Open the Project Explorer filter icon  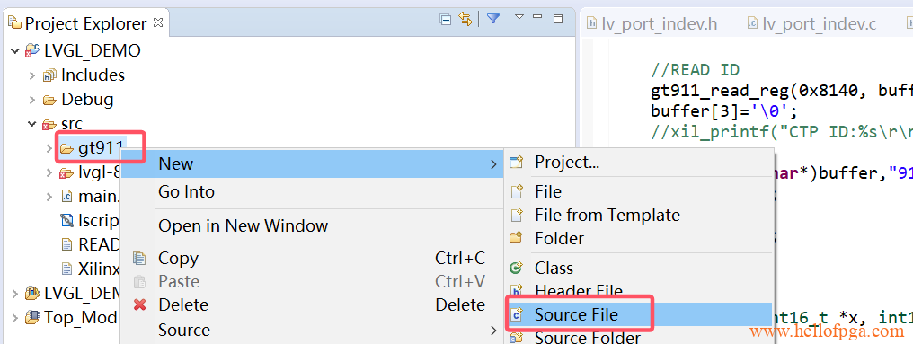[493, 19]
